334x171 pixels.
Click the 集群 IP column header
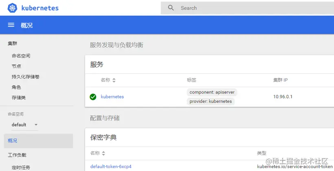[x=281, y=80]
